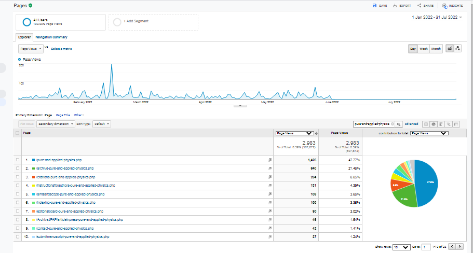The image size is (473, 253).
Task: Click the search magnifier icon in table filter
Action: click(x=399, y=124)
